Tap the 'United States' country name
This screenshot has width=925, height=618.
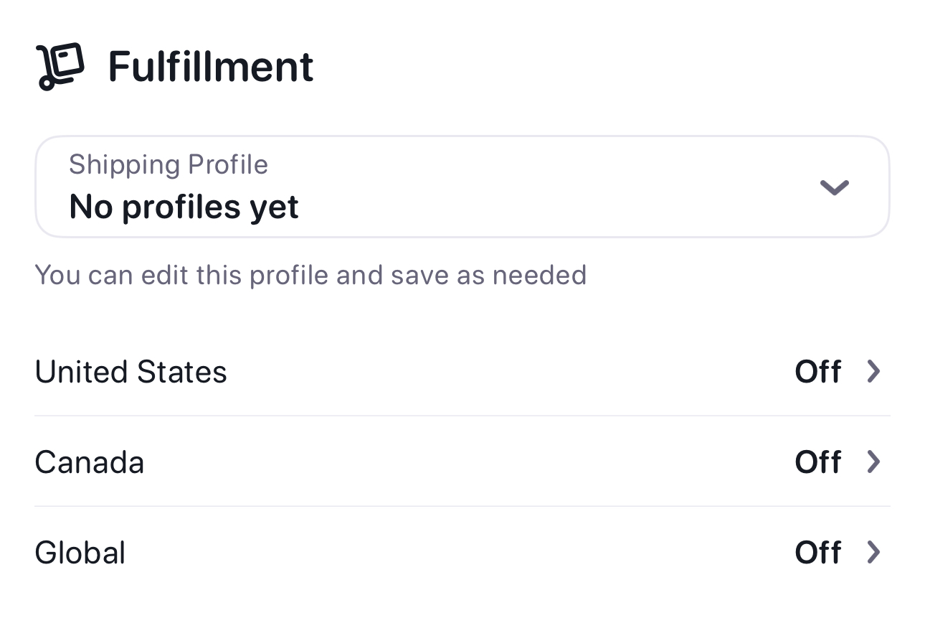tap(131, 372)
